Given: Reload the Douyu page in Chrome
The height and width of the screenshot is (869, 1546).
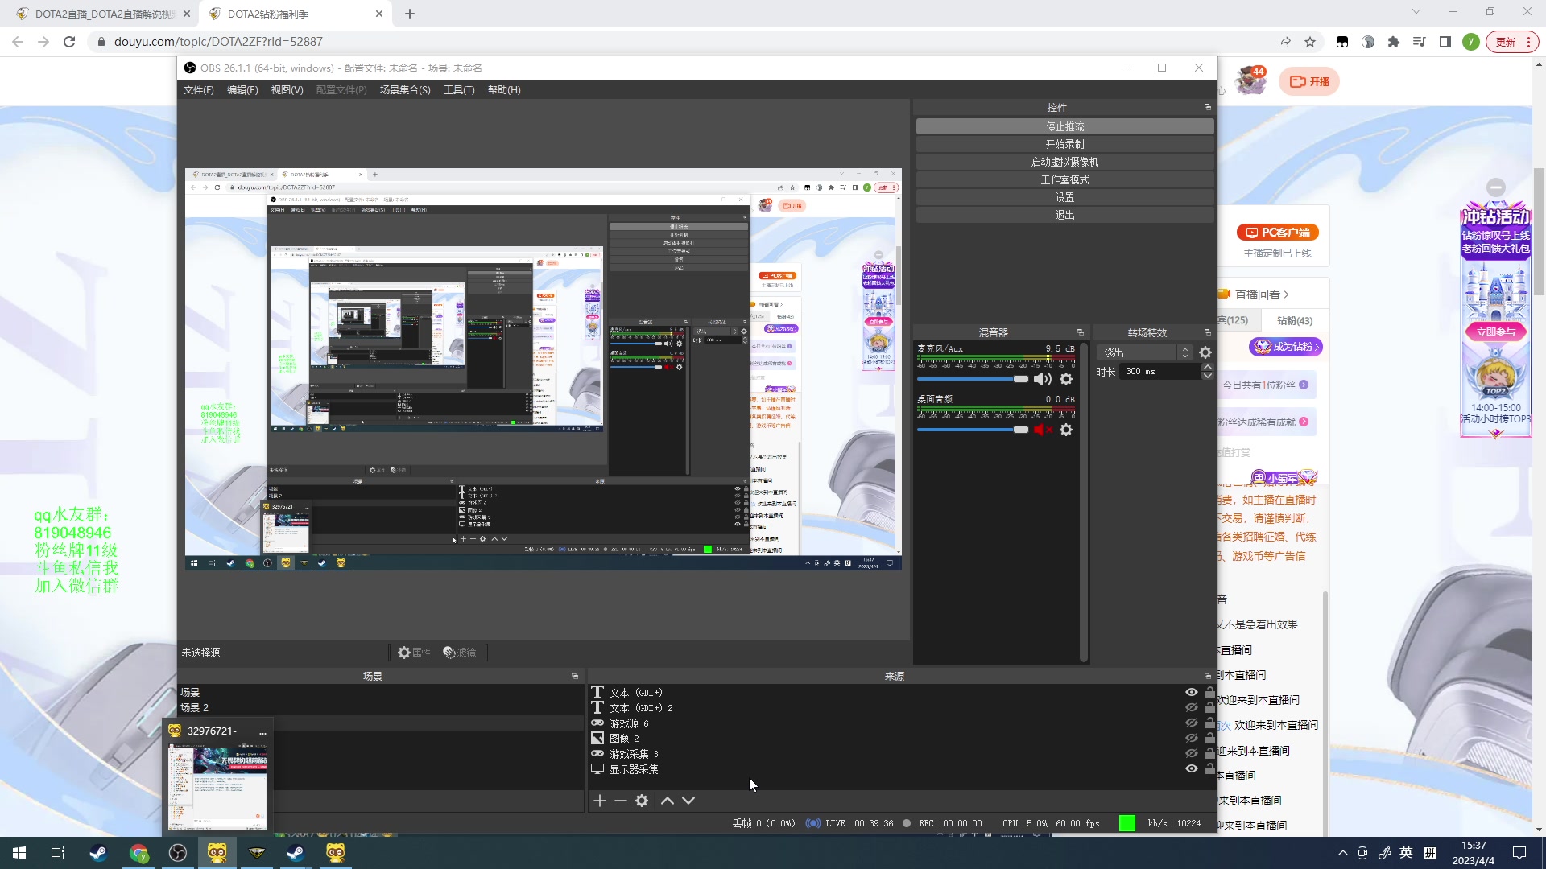Looking at the screenshot, I should coord(69,42).
